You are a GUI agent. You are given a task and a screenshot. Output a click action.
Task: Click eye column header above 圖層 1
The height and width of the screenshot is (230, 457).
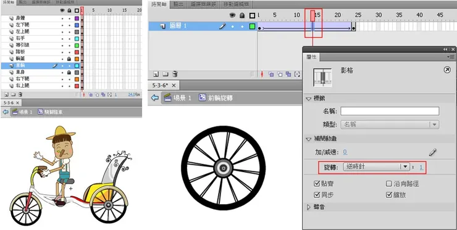[x=232, y=15]
